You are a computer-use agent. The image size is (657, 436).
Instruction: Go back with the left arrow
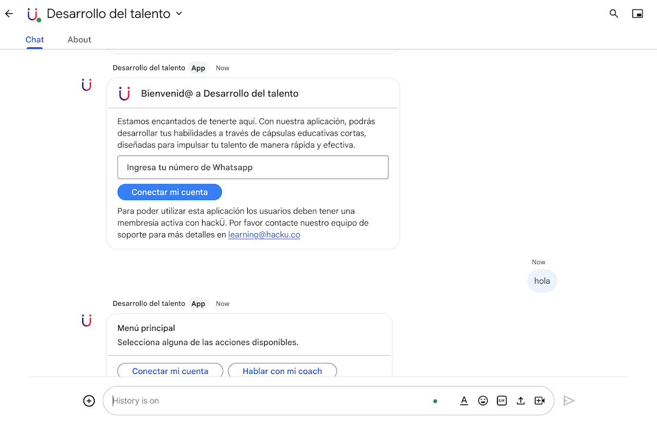[9, 14]
